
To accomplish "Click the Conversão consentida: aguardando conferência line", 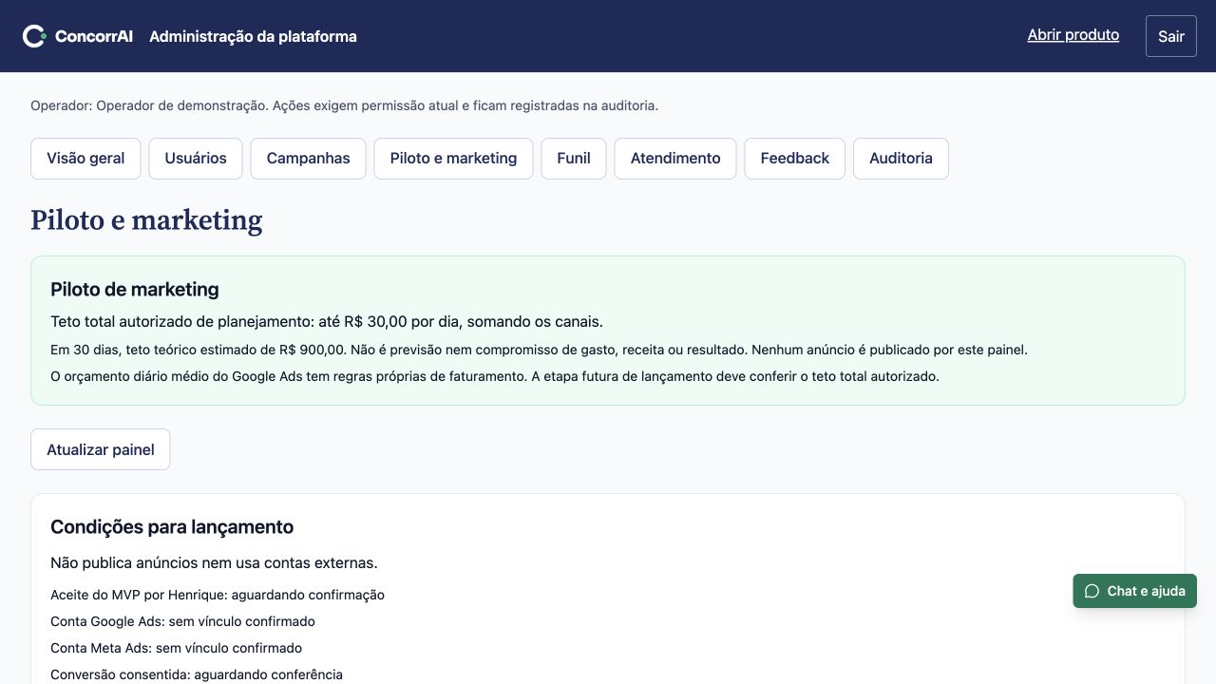I will pos(197,674).
